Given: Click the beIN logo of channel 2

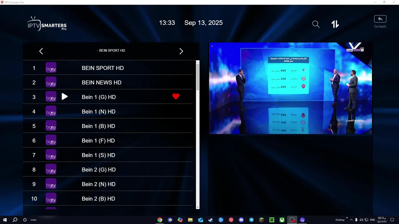Looking at the screenshot, I should point(51,82).
